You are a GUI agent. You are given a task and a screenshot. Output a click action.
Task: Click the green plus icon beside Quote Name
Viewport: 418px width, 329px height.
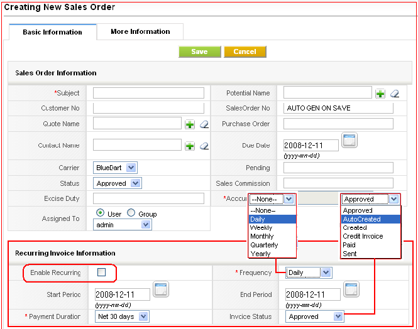(190, 124)
